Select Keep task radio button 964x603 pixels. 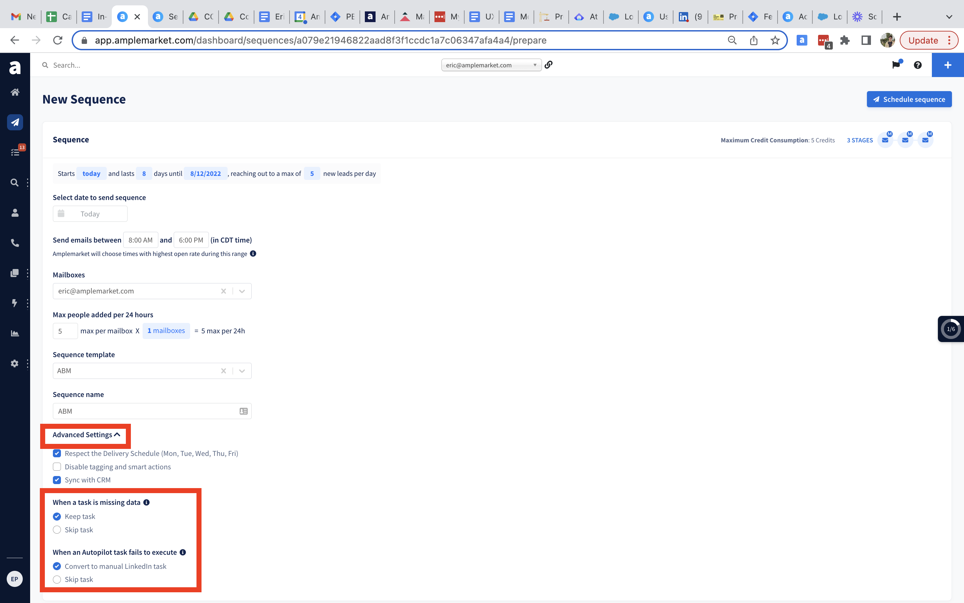click(57, 517)
